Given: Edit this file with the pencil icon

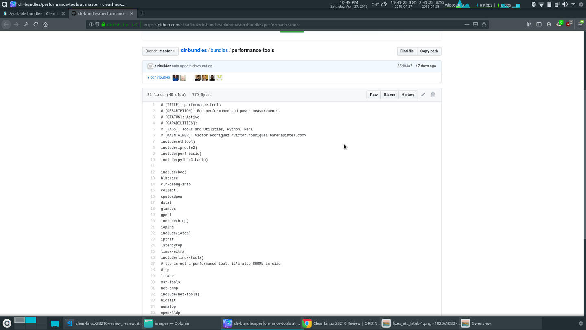Looking at the screenshot, I should pyautogui.click(x=423, y=95).
